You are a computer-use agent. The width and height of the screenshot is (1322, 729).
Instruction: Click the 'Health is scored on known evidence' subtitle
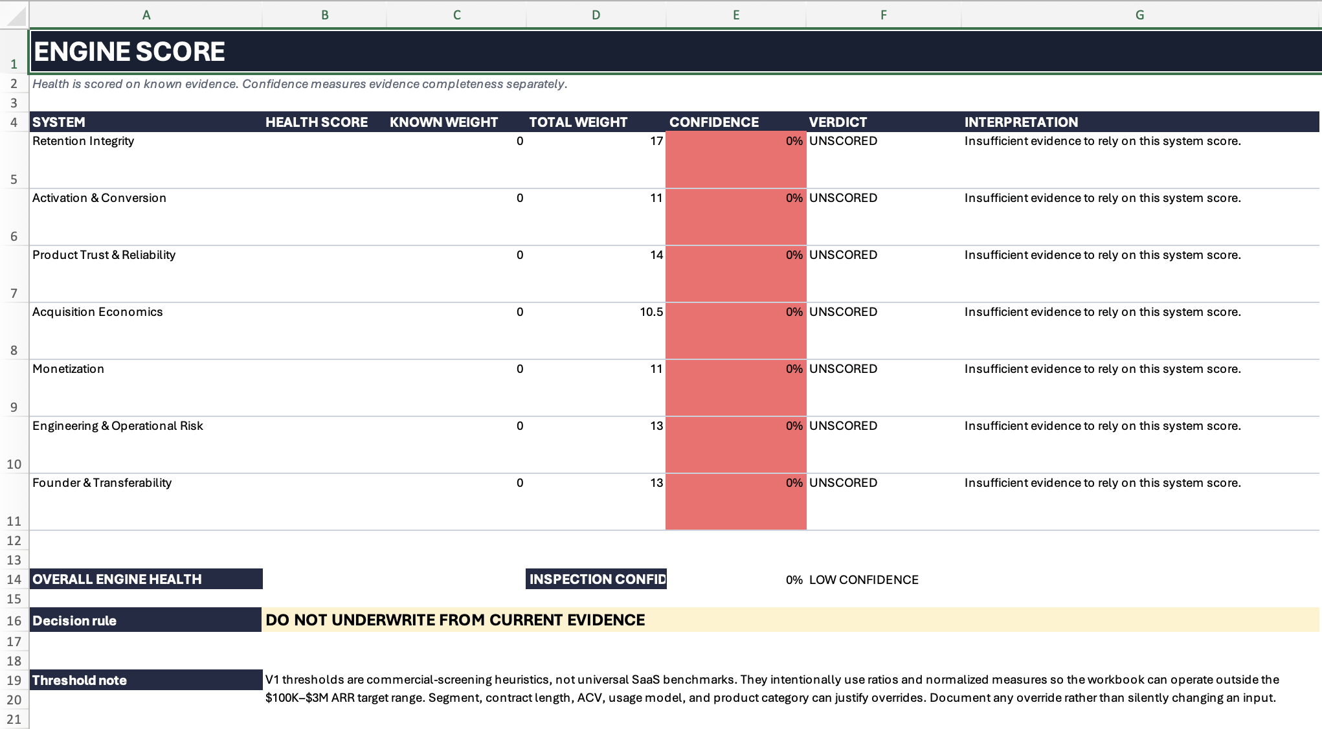[x=300, y=84]
